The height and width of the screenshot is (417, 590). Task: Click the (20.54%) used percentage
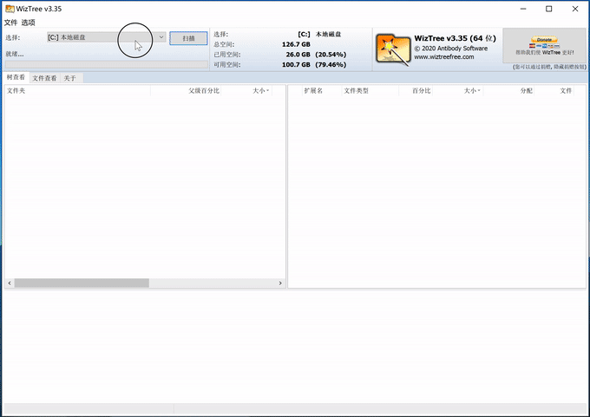click(331, 55)
